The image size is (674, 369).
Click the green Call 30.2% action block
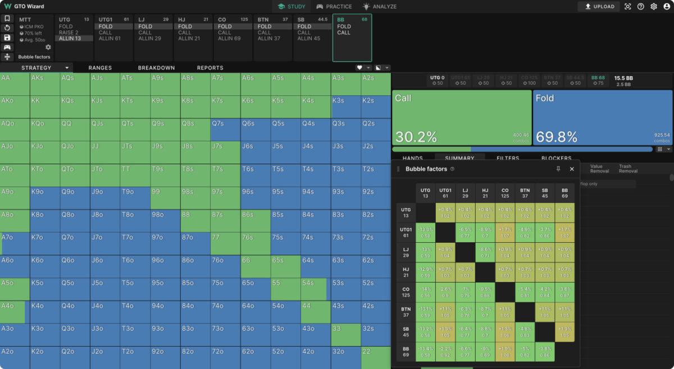coord(462,118)
